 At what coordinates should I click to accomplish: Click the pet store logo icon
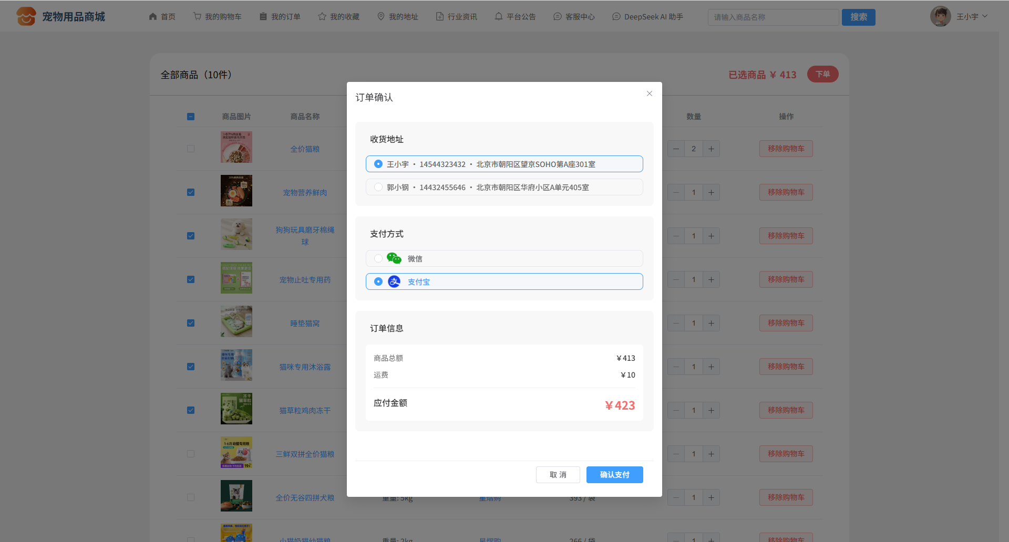pyautogui.click(x=26, y=16)
